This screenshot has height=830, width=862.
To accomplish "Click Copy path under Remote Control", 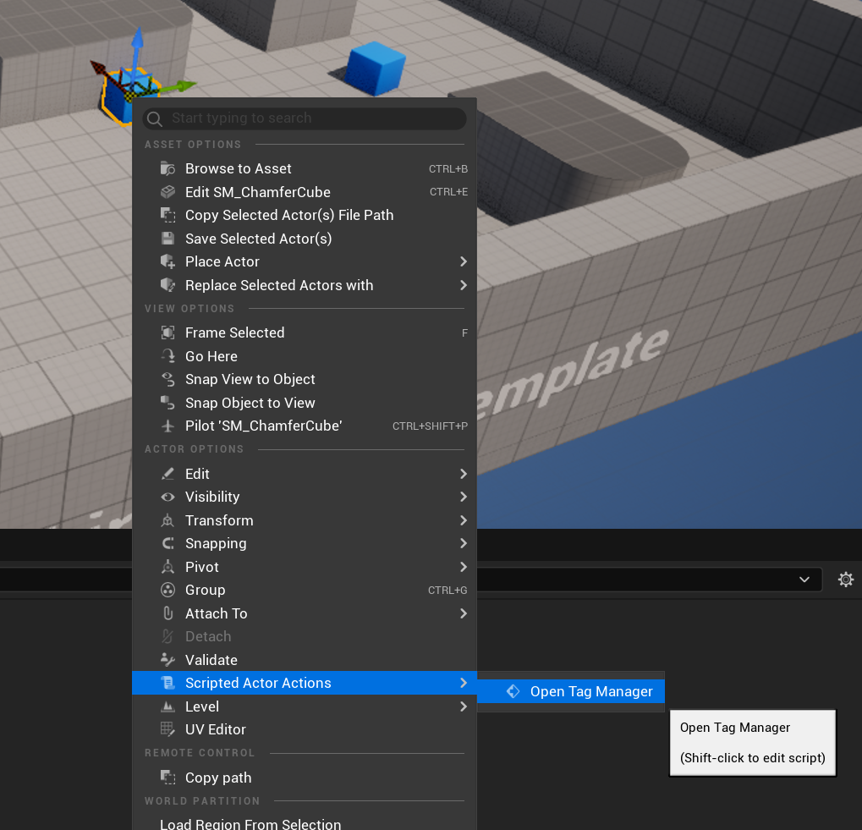I will coord(218,778).
